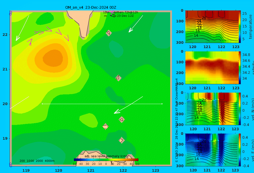Click the orange high sea-level eddy core
The width and height of the screenshot is (254, 173).
[53, 58]
